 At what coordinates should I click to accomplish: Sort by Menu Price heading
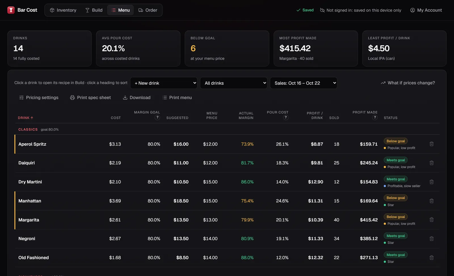point(212,115)
